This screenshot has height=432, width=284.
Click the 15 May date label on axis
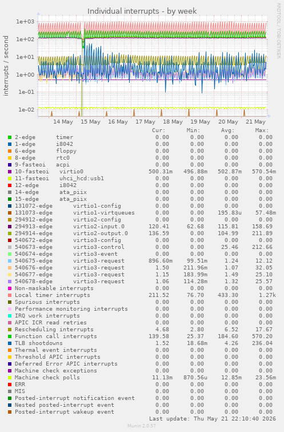pyautogui.click(x=90, y=122)
